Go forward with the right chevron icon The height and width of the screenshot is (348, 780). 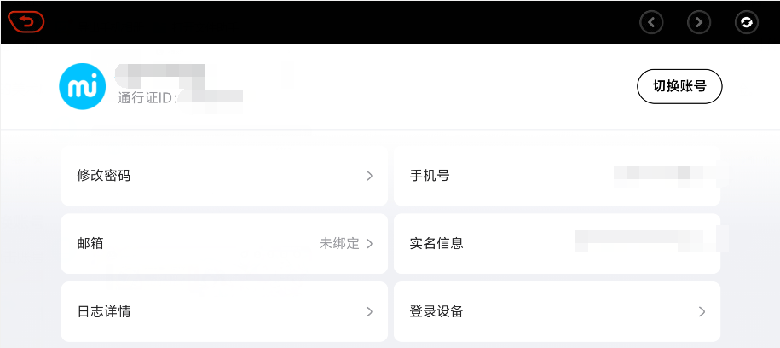[699, 22]
